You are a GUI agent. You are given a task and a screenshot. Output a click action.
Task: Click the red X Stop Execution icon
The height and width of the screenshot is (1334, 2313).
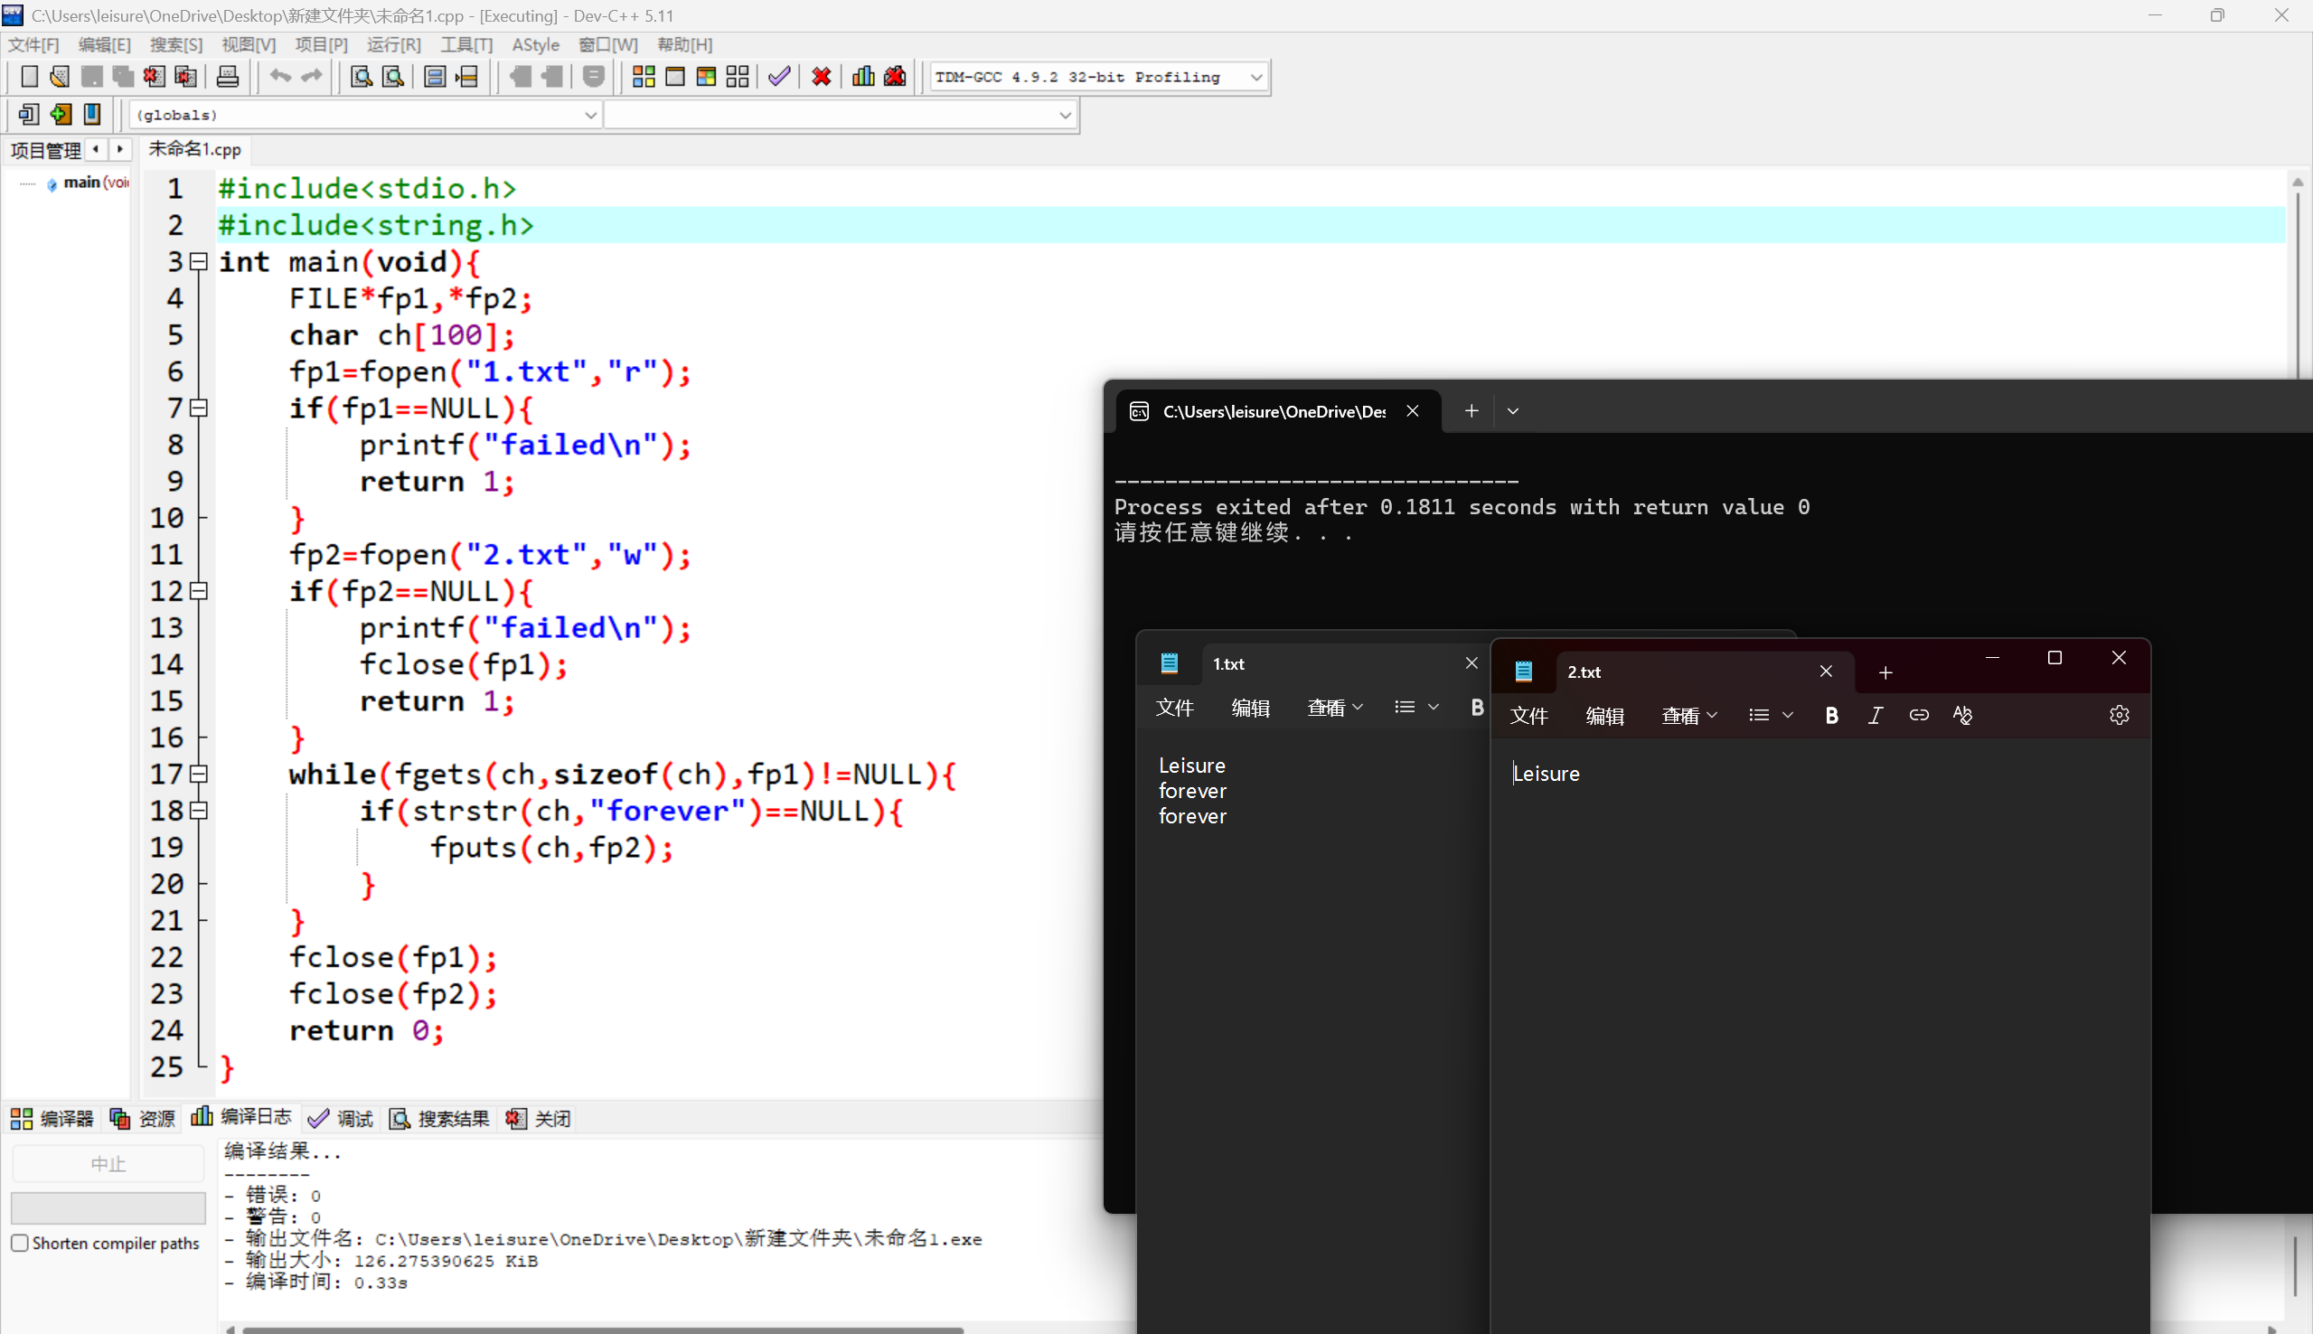click(821, 77)
